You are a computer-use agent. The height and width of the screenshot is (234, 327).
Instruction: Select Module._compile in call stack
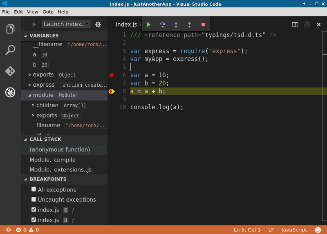(52, 160)
